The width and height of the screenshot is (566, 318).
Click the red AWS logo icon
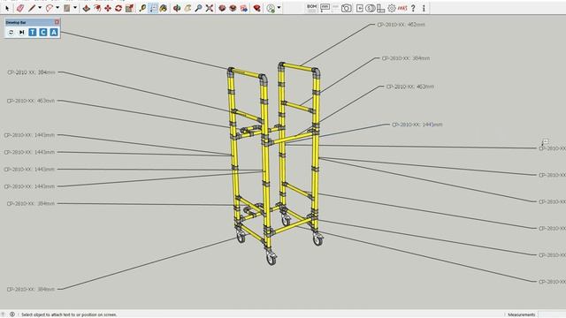coord(402,8)
